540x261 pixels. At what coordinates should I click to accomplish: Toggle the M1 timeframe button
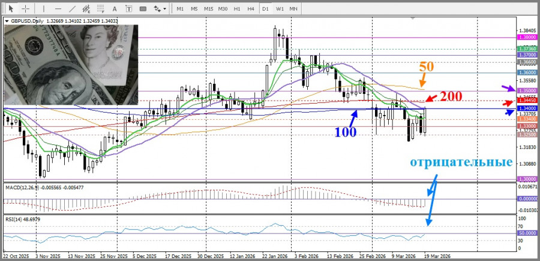(180, 9)
